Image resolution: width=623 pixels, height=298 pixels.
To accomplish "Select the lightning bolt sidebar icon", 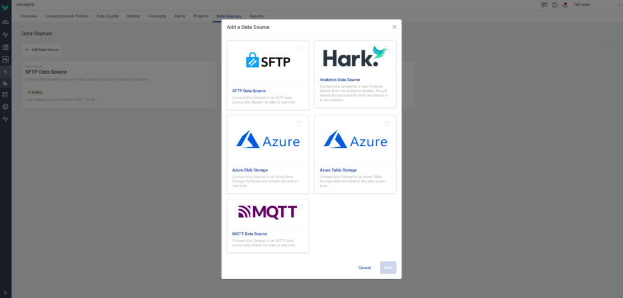I will tap(5, 72).
